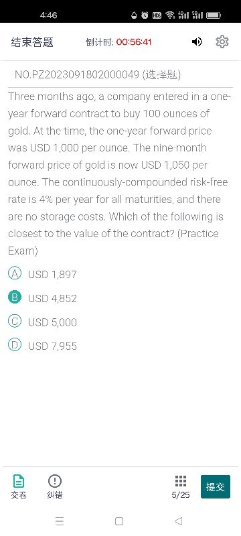The height and width of the screenshot is (536, 241).
Task: Open settings gear icon
Action: 222,42
